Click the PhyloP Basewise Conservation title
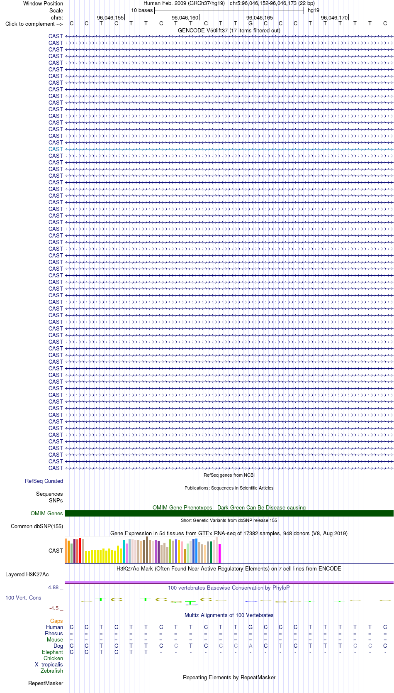Screen dimensions: 394x693 [229, 588]
